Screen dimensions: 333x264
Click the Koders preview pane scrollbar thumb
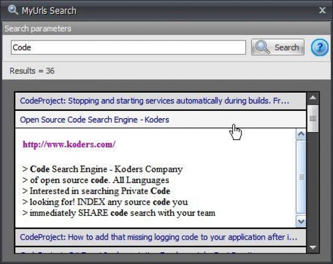click(301, 177)
